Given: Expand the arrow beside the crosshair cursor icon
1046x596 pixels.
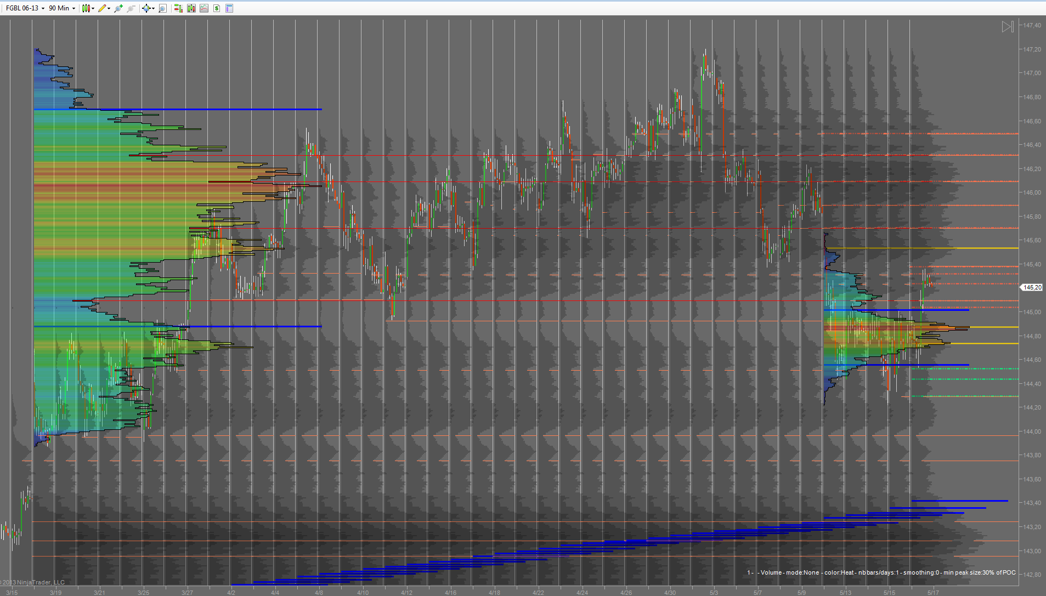Looking at the screenshot, I should (x=153, y=8).
